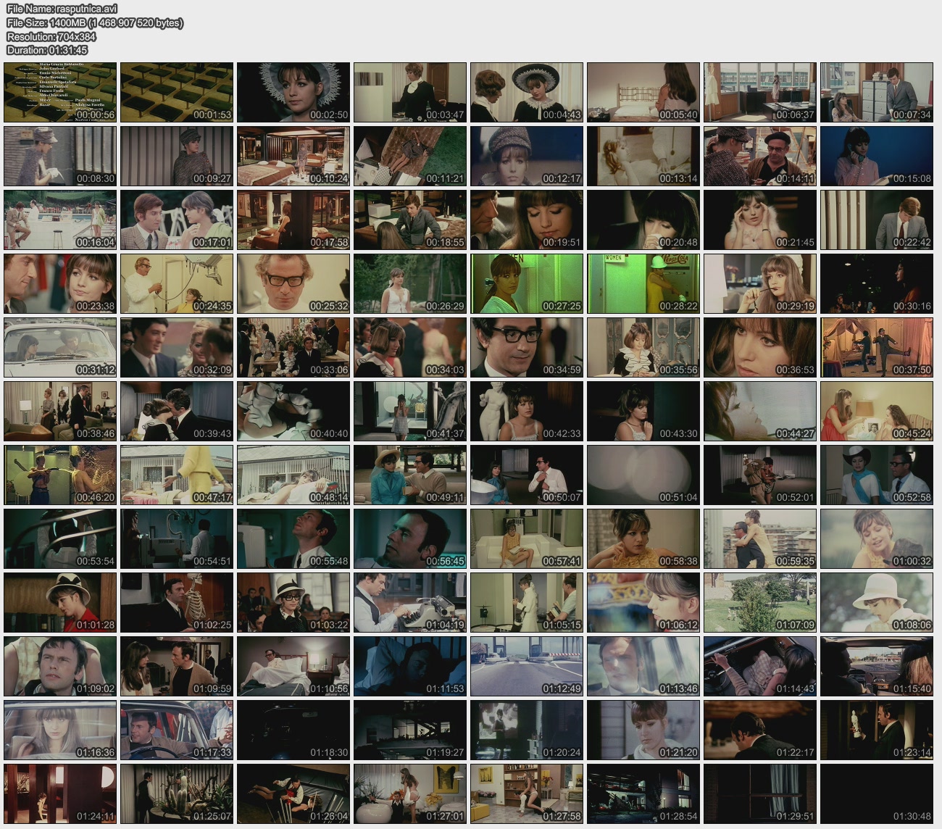Select the Women door frame at 00:28:22

pos(643,283)
